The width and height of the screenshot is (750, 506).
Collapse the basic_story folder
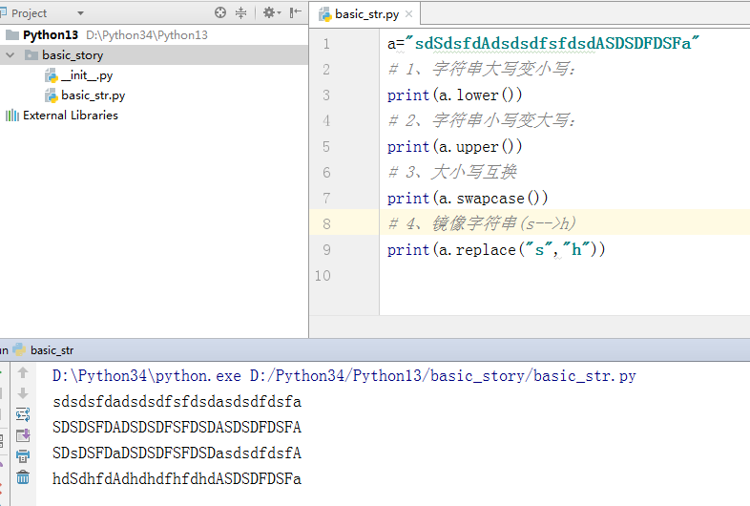pyautogui.click(x=10, y=55)
